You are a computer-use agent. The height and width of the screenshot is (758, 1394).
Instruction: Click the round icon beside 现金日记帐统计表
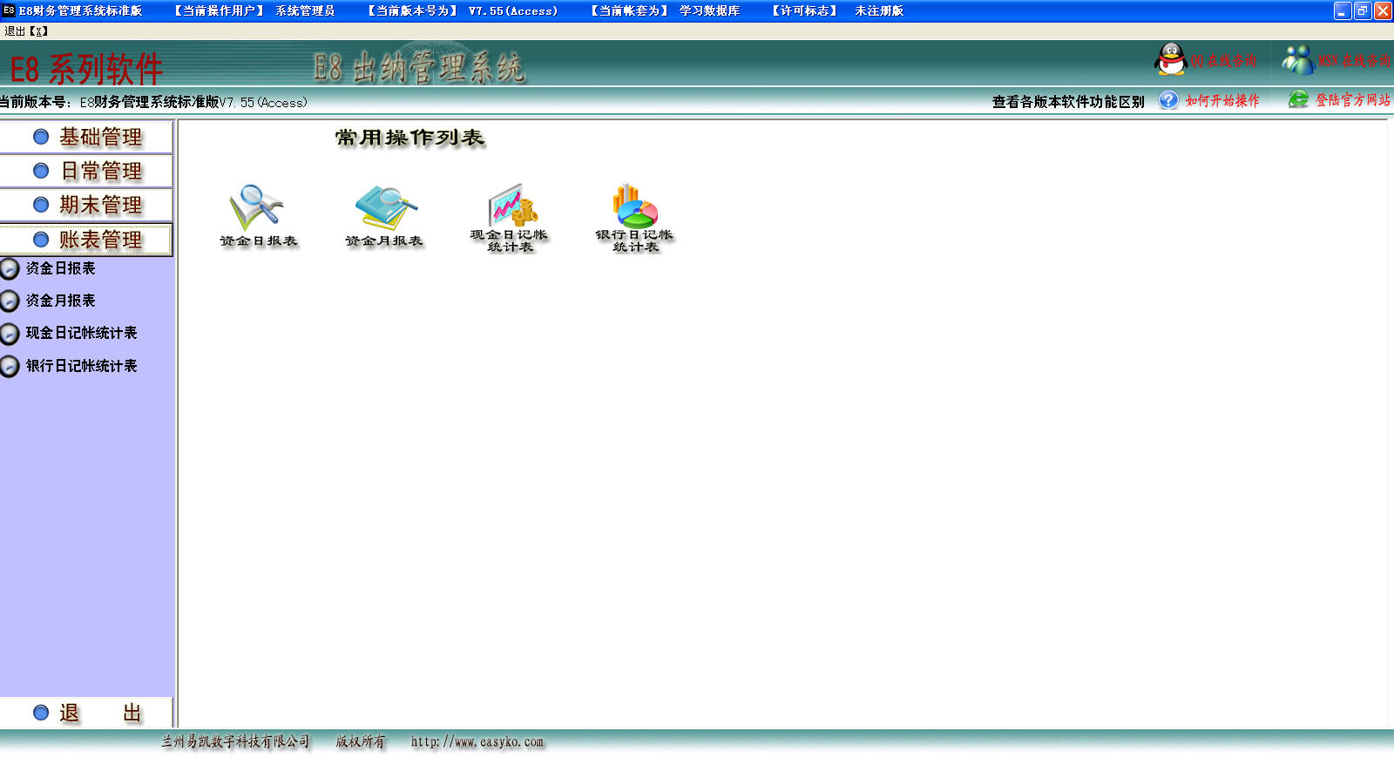click(x=10, y=334)
